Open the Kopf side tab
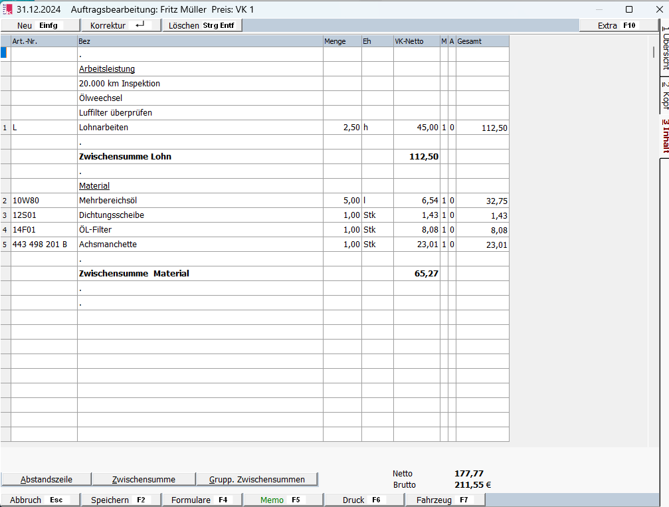This screenshot has height=507, width=669. 664,95
